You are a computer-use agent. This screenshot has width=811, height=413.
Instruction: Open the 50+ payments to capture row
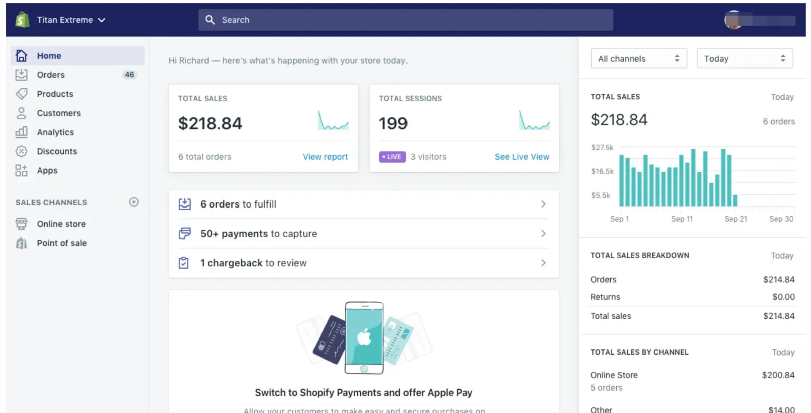[x=364, y=234]
